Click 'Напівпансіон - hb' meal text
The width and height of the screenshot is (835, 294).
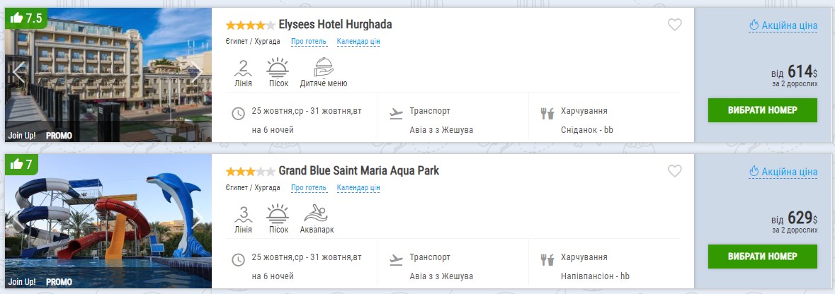pos(595,276)
